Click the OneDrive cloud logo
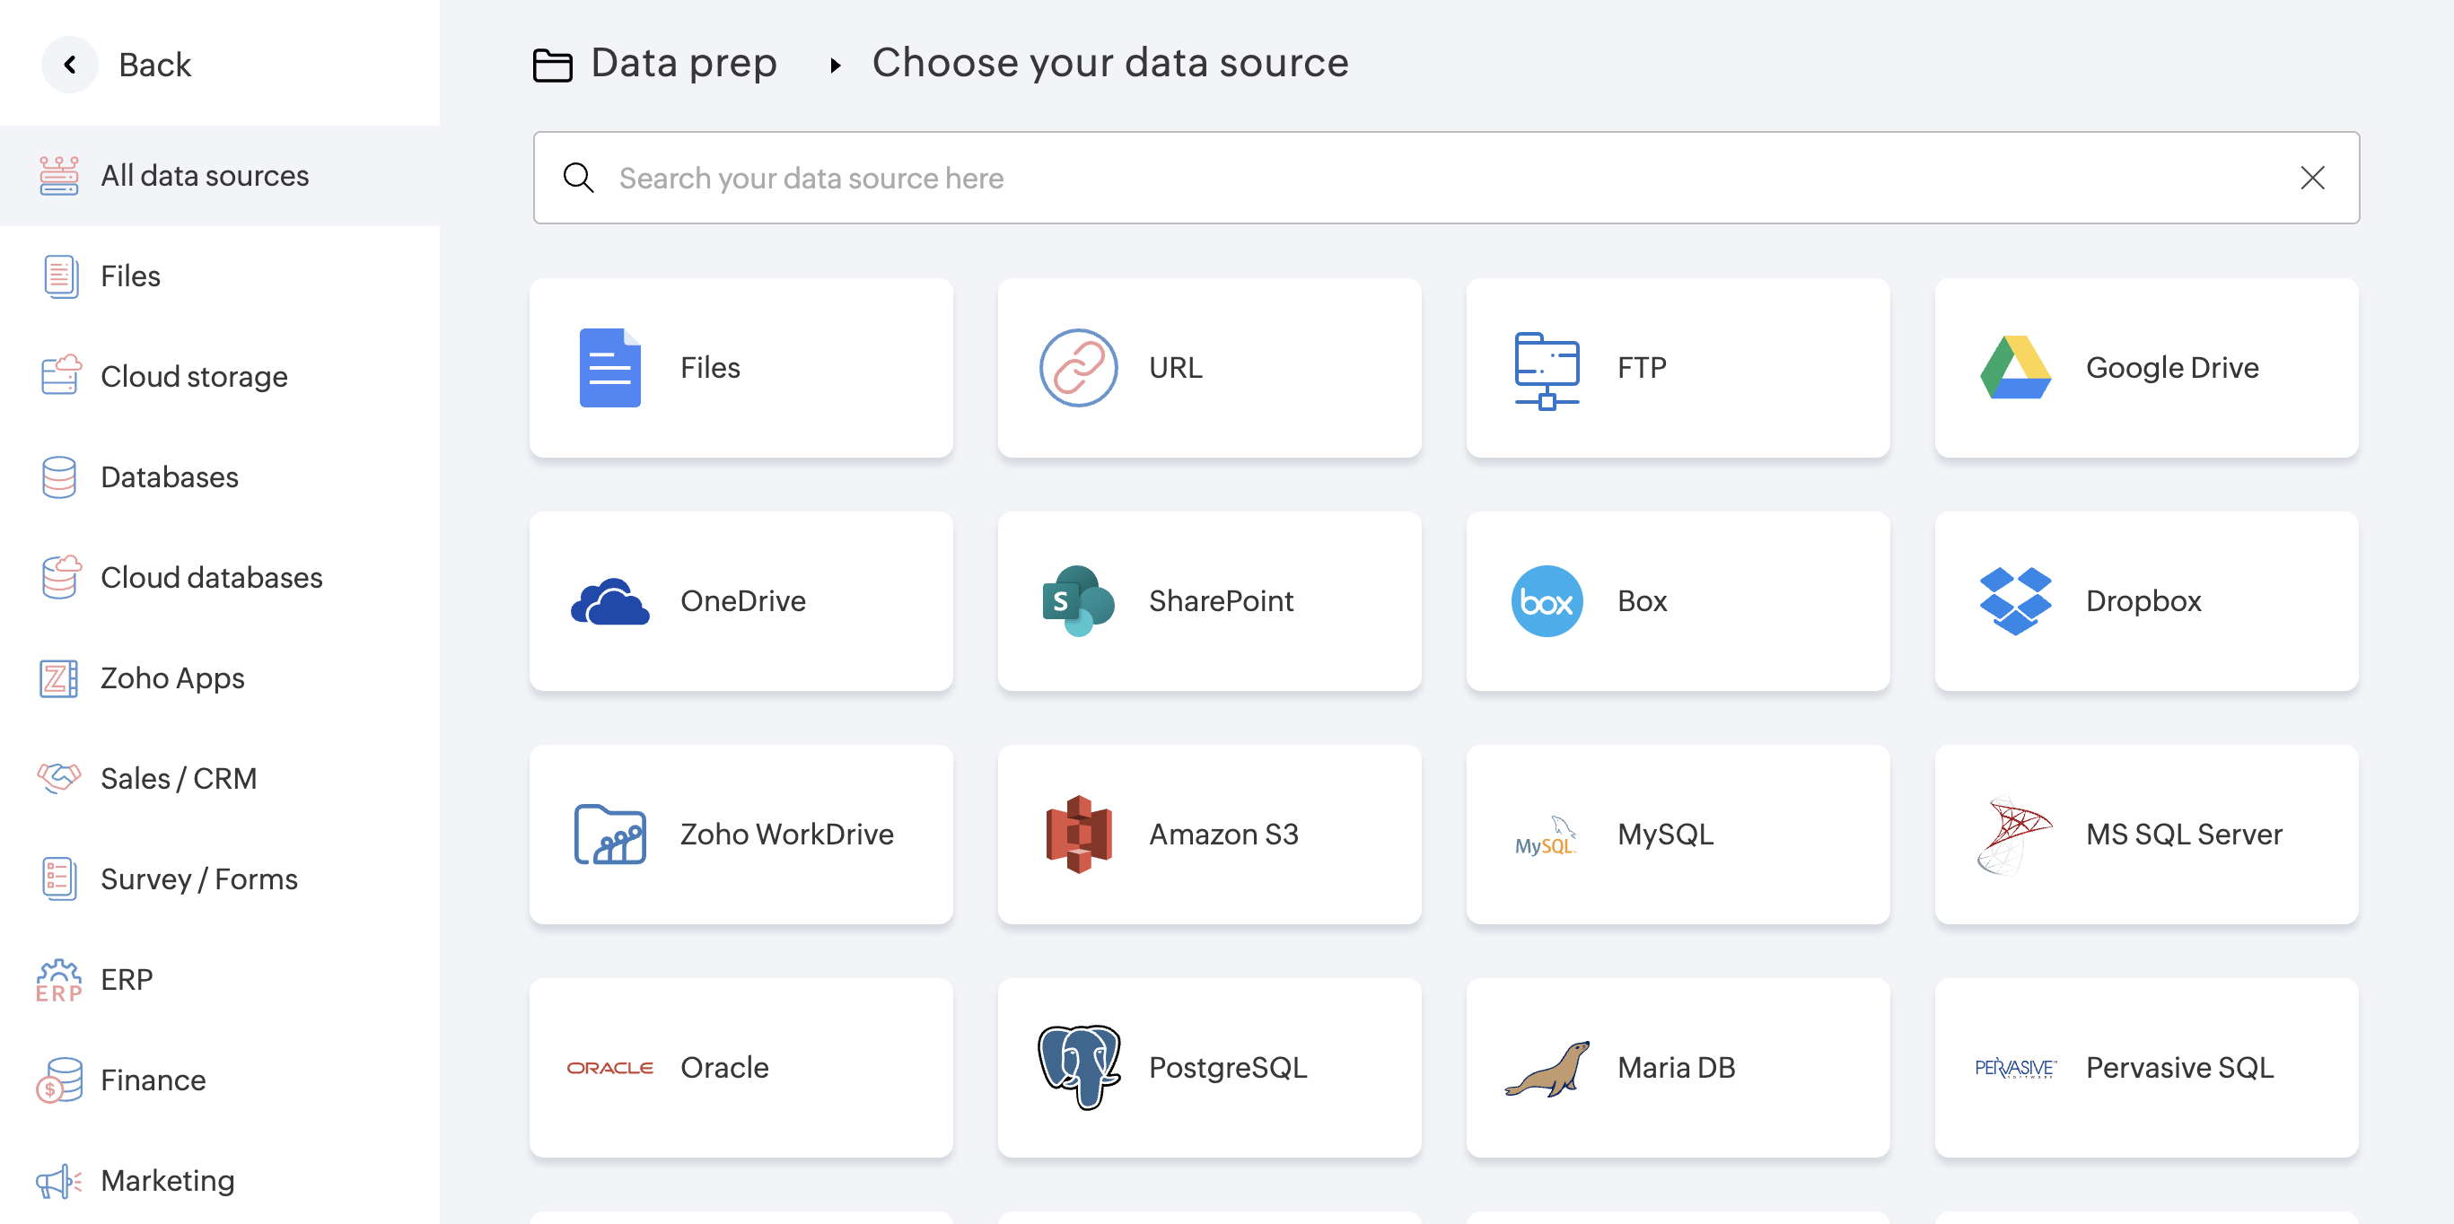The width and height of the screenshot is (2454, 1224). [x=609, y=601]
